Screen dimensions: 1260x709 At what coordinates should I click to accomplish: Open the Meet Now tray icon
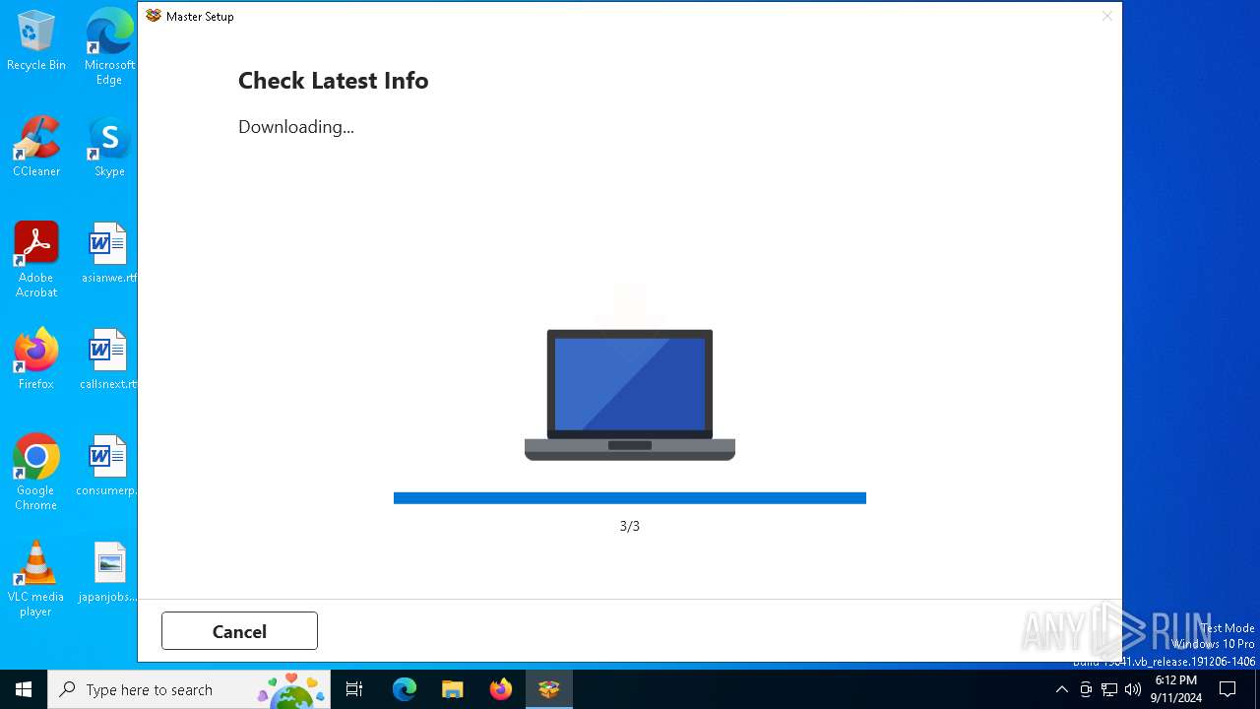1086,689
